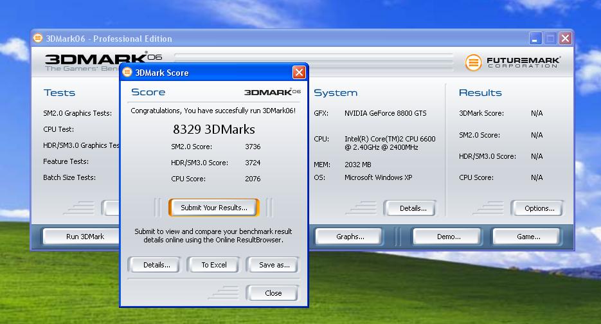Click the SM2.0 Score value 3736

[x=253, y=147]
